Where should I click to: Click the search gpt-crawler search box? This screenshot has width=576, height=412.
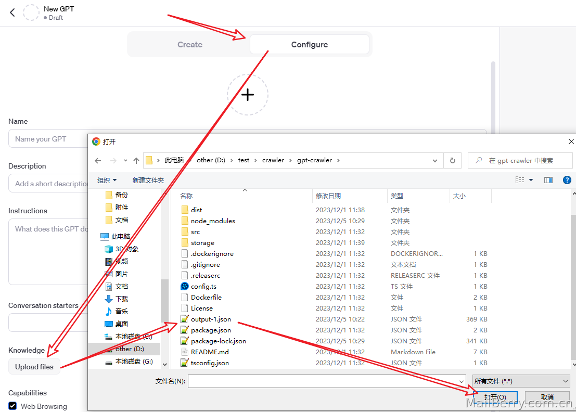coord(520,160)
